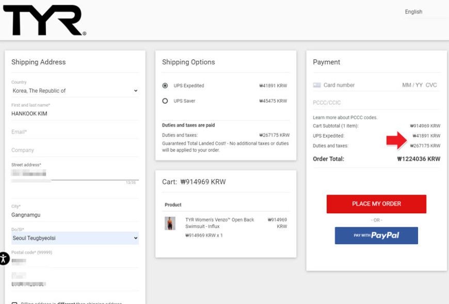Click the Cart Subtotal (1 item) label
Screen dimensions: 449x304
pos(335,126)
